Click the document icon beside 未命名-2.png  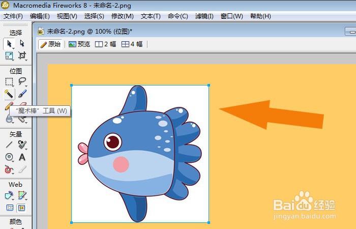coord(41,32)
